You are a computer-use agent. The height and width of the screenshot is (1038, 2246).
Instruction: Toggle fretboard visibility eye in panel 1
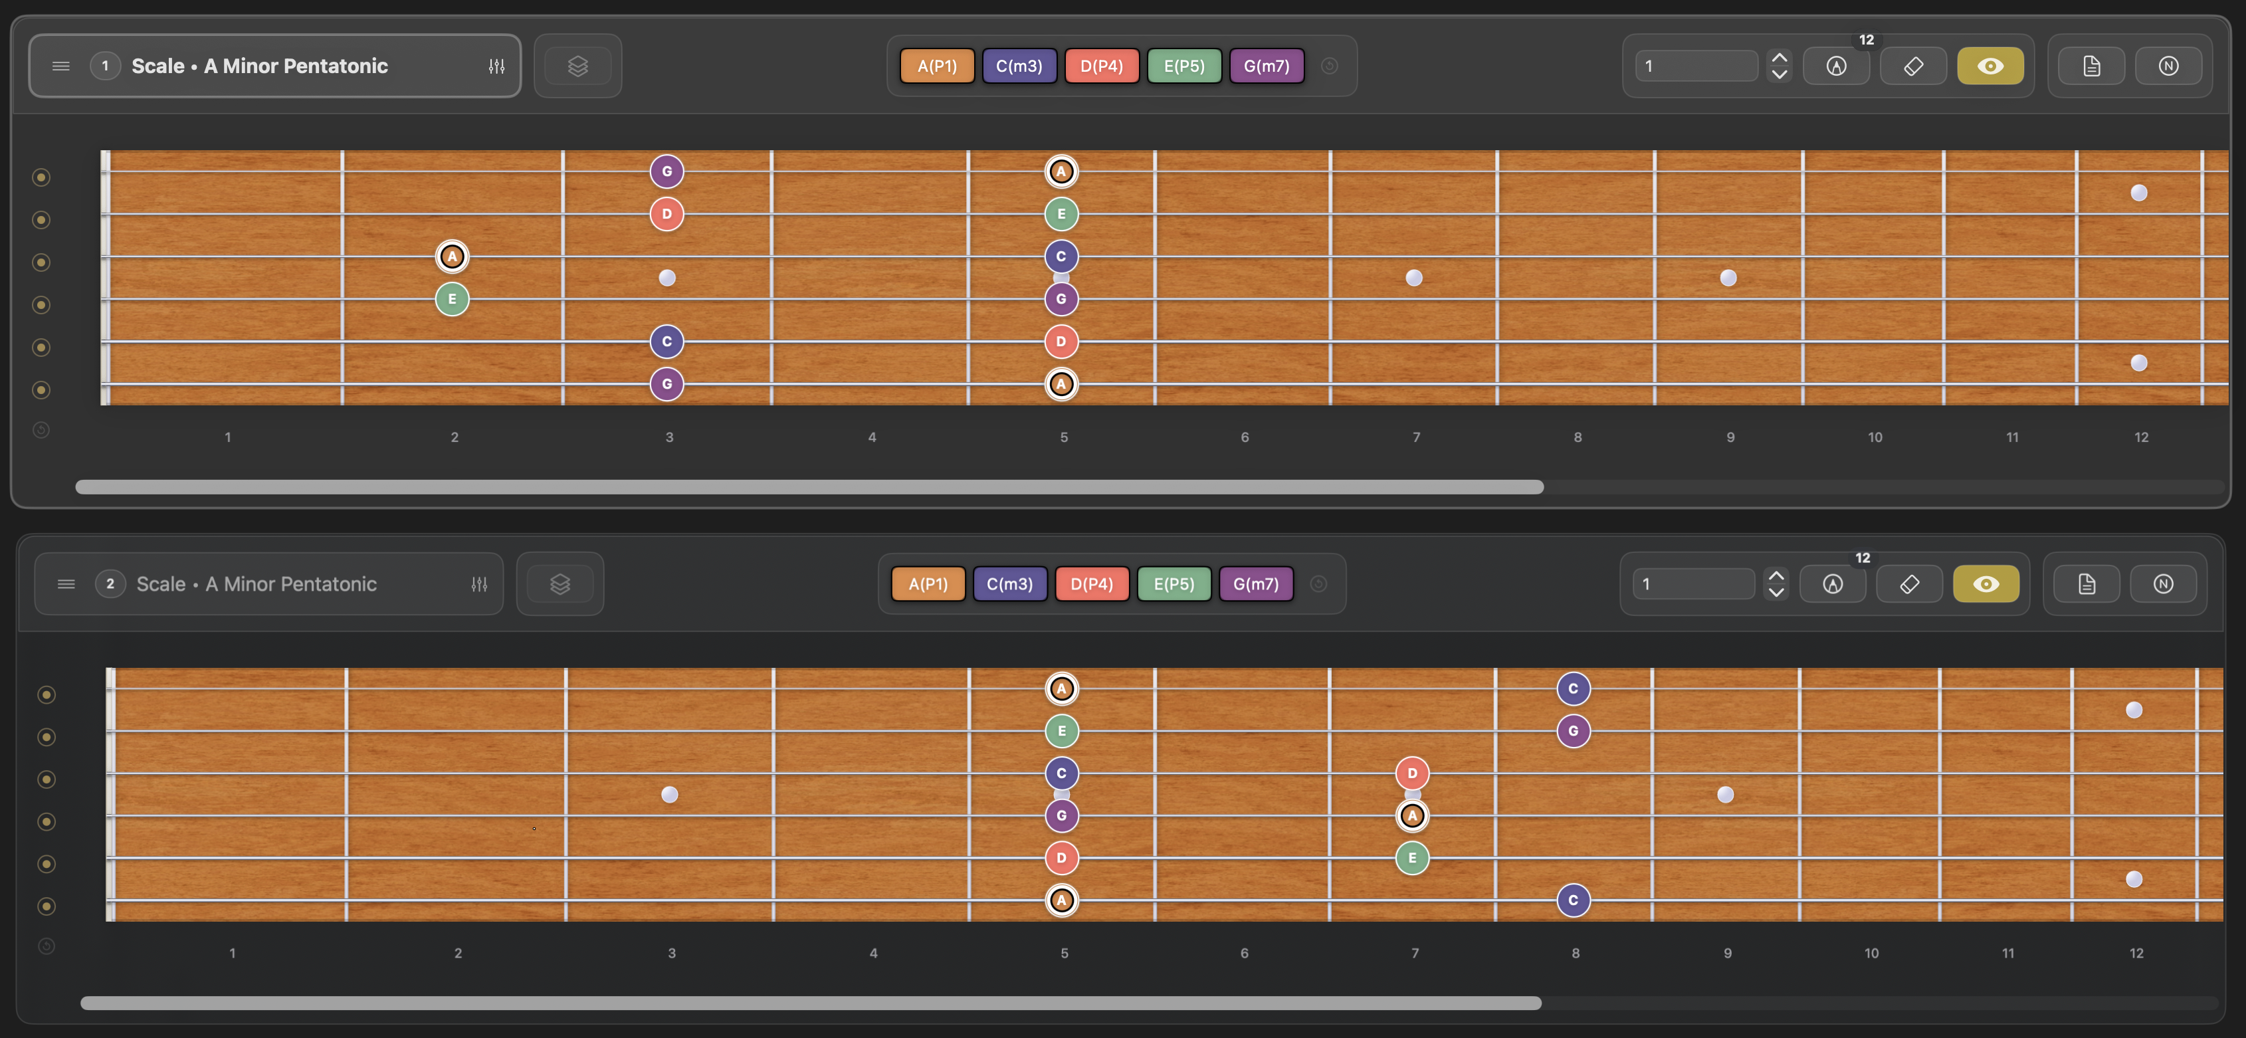pos(1991,66)
